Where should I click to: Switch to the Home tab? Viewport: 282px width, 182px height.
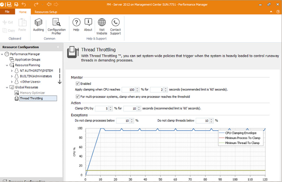23,12
